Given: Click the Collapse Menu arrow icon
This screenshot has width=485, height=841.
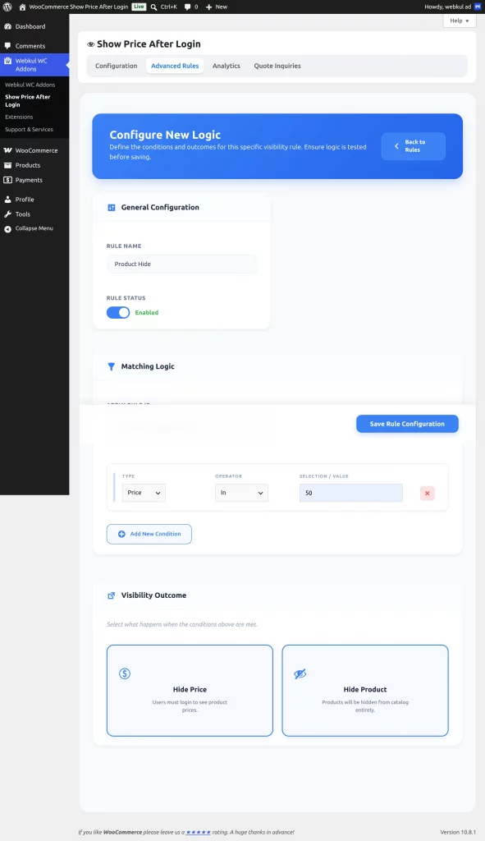Looking at the screenshot, I should 7,229.
